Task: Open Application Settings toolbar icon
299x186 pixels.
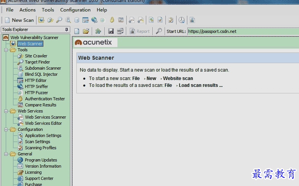Action: click(x=151, y=20)
